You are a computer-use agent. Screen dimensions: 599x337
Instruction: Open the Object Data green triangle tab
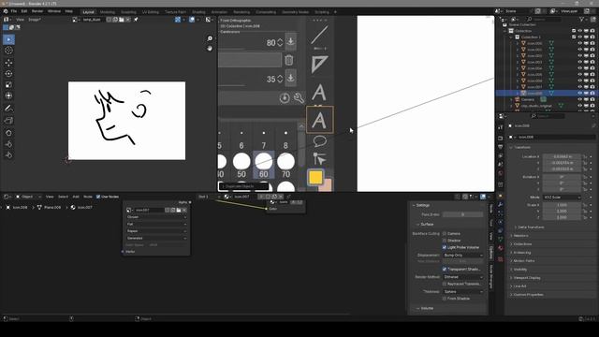coord(501,240)
